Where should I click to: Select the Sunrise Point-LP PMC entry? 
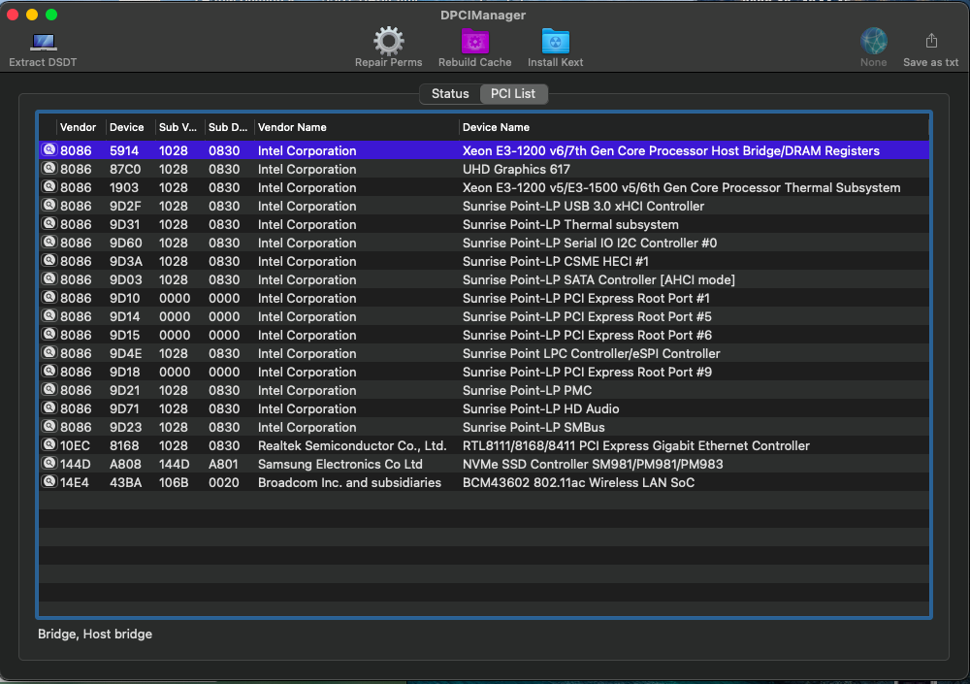(x=527, y=391)
